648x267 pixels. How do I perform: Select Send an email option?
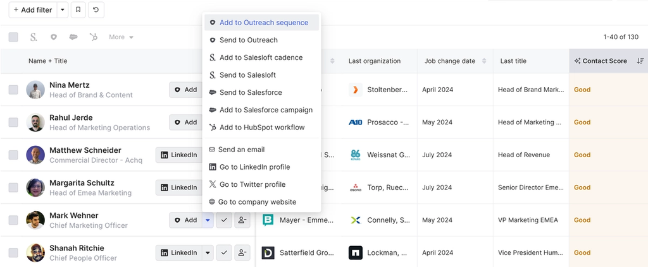click(x=261, y=150)
